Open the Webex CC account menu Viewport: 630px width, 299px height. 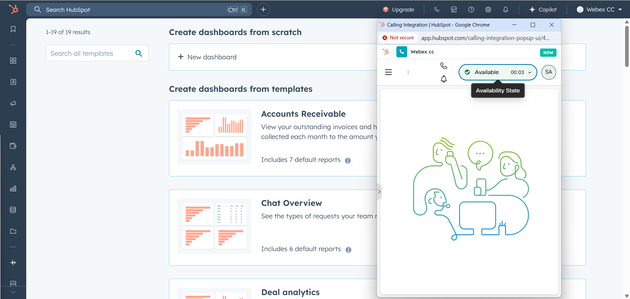[x=599, y=10]
